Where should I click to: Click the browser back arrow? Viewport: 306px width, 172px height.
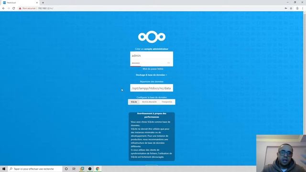3,9
